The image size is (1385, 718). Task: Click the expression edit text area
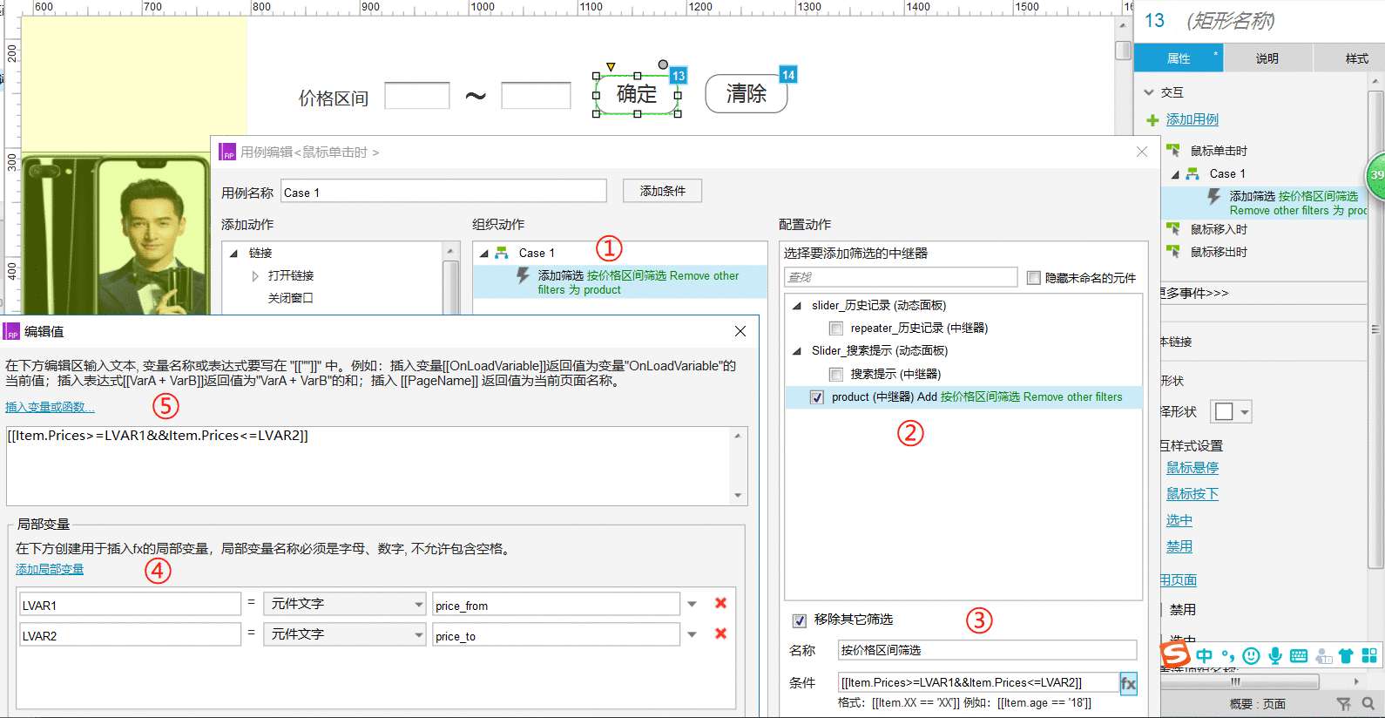point(368,465)
